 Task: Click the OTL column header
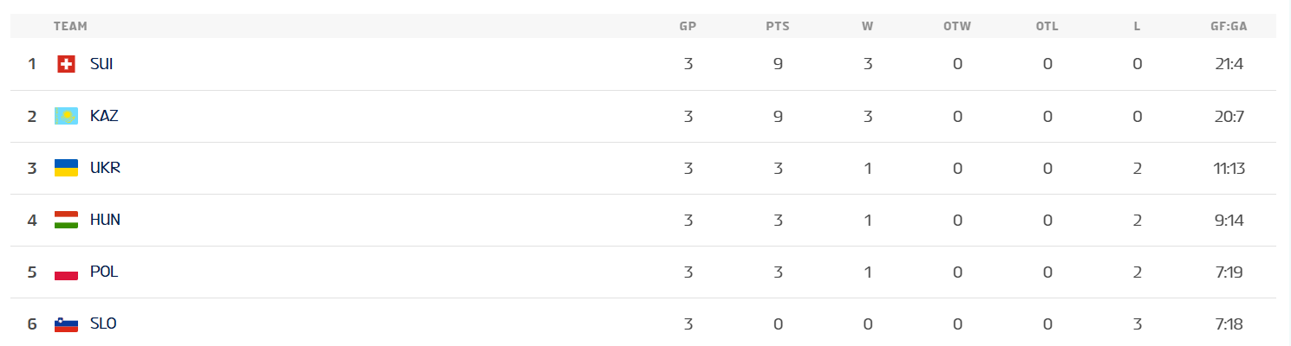[x=1047, y=26]
